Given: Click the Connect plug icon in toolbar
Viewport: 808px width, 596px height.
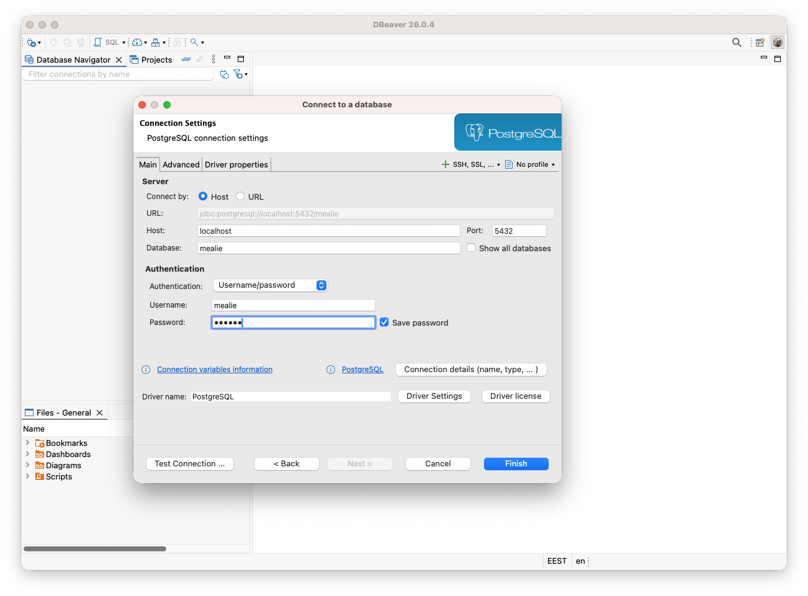Looking at the screenshot, I should click(x=53, y=42).
